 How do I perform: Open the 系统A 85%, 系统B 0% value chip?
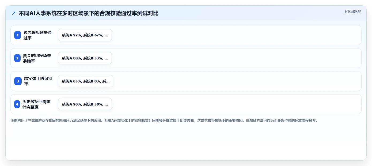pyautogui.click(x=86, y=81)
